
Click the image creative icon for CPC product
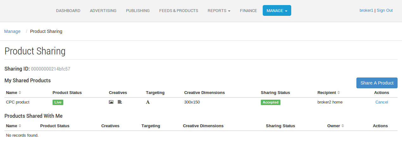[111, 102]
